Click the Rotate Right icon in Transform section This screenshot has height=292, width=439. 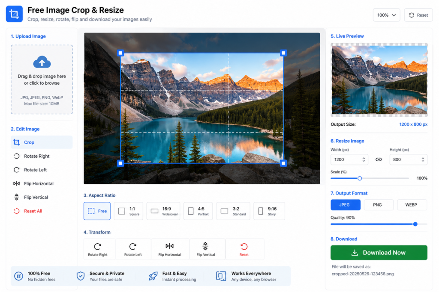point(97,247)
